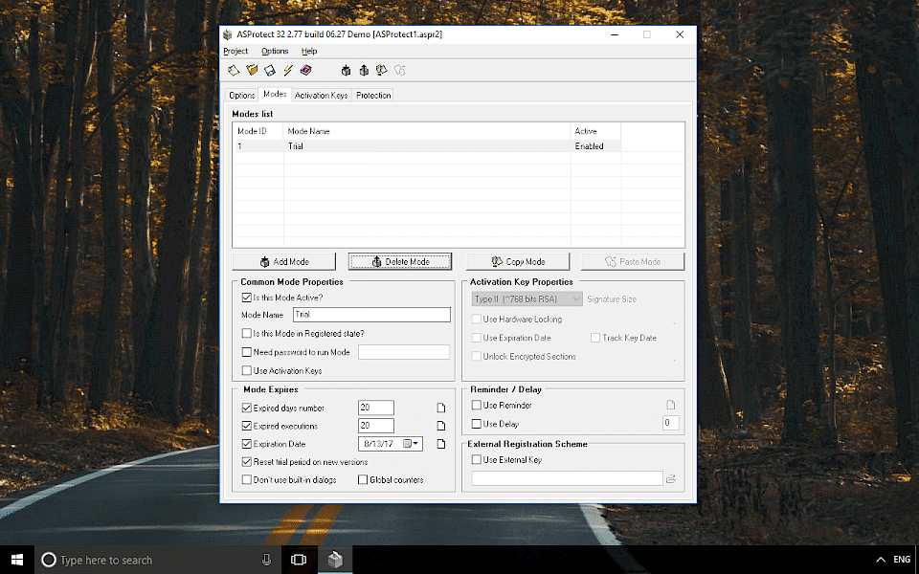919x574 pixels.
Task: Toggle the 'Expired executions' checkbox
Action: click(247, 426)
